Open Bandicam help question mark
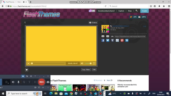Viewport: 171px width, 96px height. (x=35, y=76)
